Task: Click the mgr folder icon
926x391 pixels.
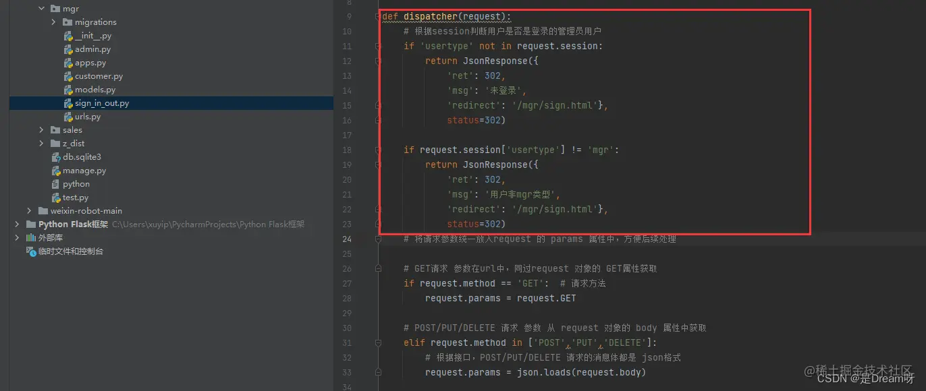Action: (55, 9)
